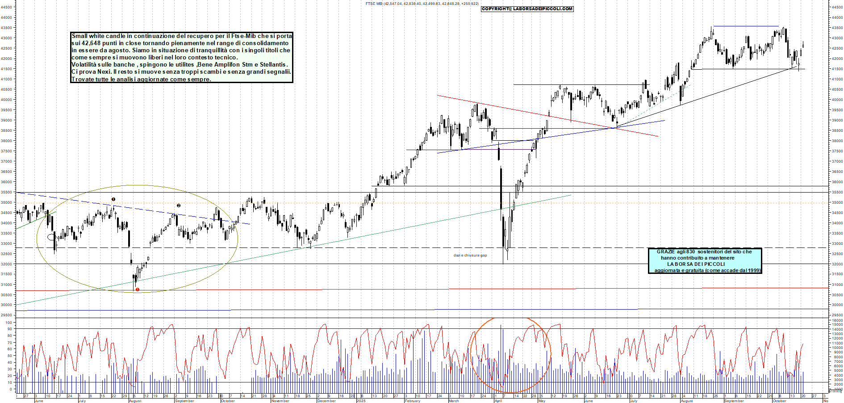Select the Italian commentary text box
Viewport: 844px width, 403px height.
tap(182, 57)
